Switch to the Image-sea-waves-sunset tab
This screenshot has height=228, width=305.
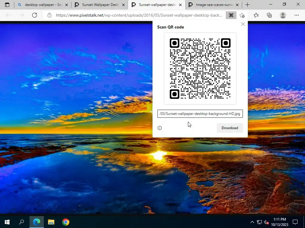214,5
